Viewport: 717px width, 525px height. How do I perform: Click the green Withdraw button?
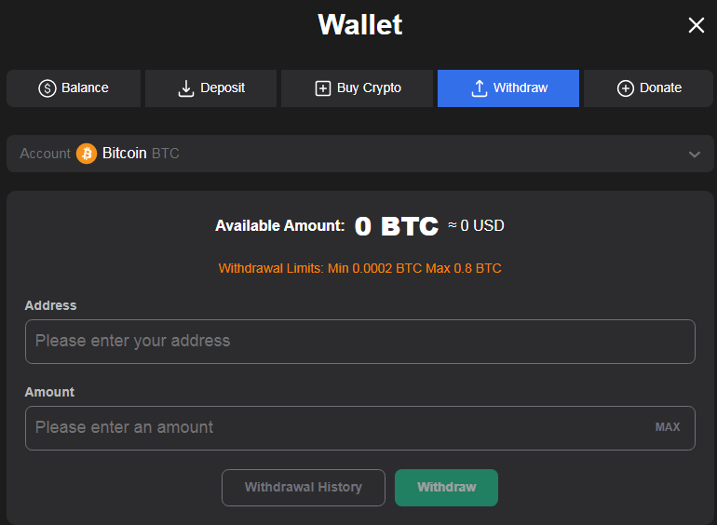click(x=446, y=488)
